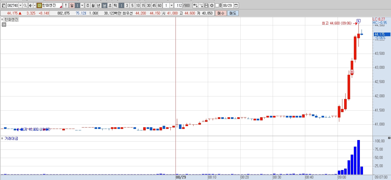Screen dimensions: 391x180
Task: Click the speaker sound alert icon
Action: [31, 5]
